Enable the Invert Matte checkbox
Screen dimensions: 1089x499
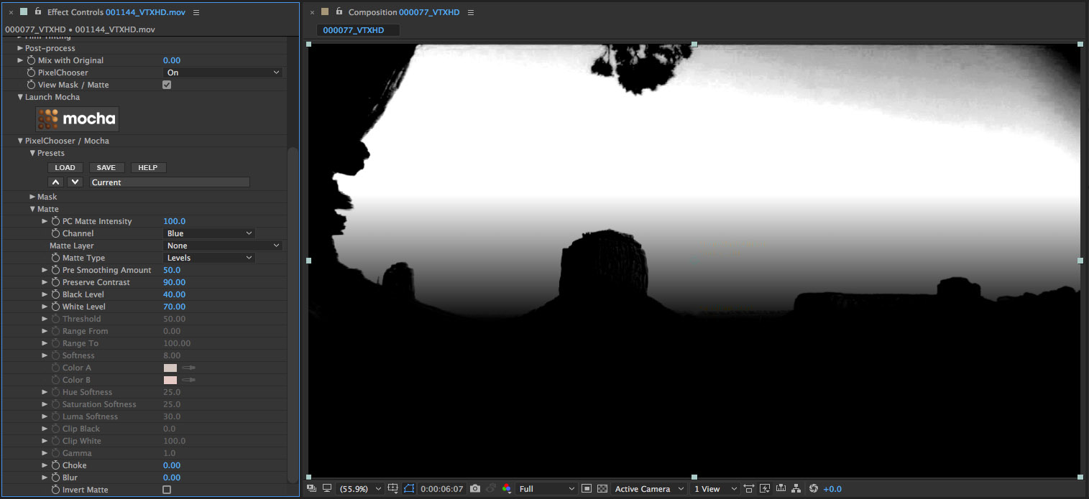[x=167, y=490]
